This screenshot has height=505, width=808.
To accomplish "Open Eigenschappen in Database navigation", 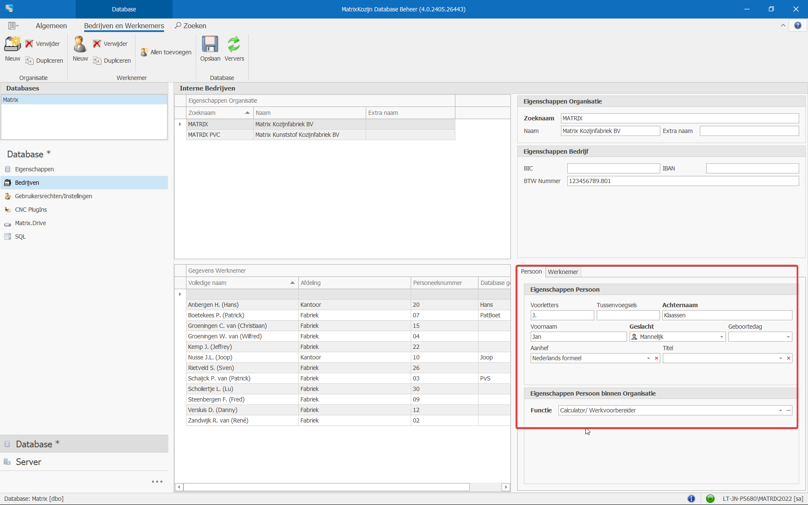I will [35, 169].
